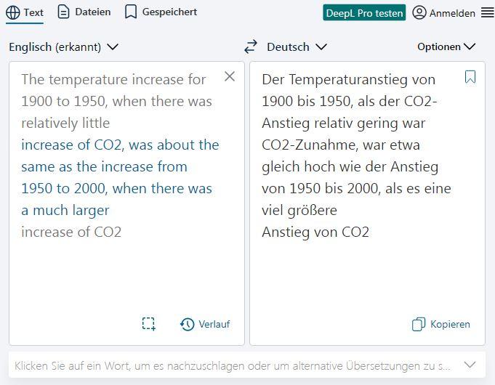Viewport: 495px width, 385px height.
Task: Expand the dictionary lookup panel chevron
Action: [x=470, y=365]
